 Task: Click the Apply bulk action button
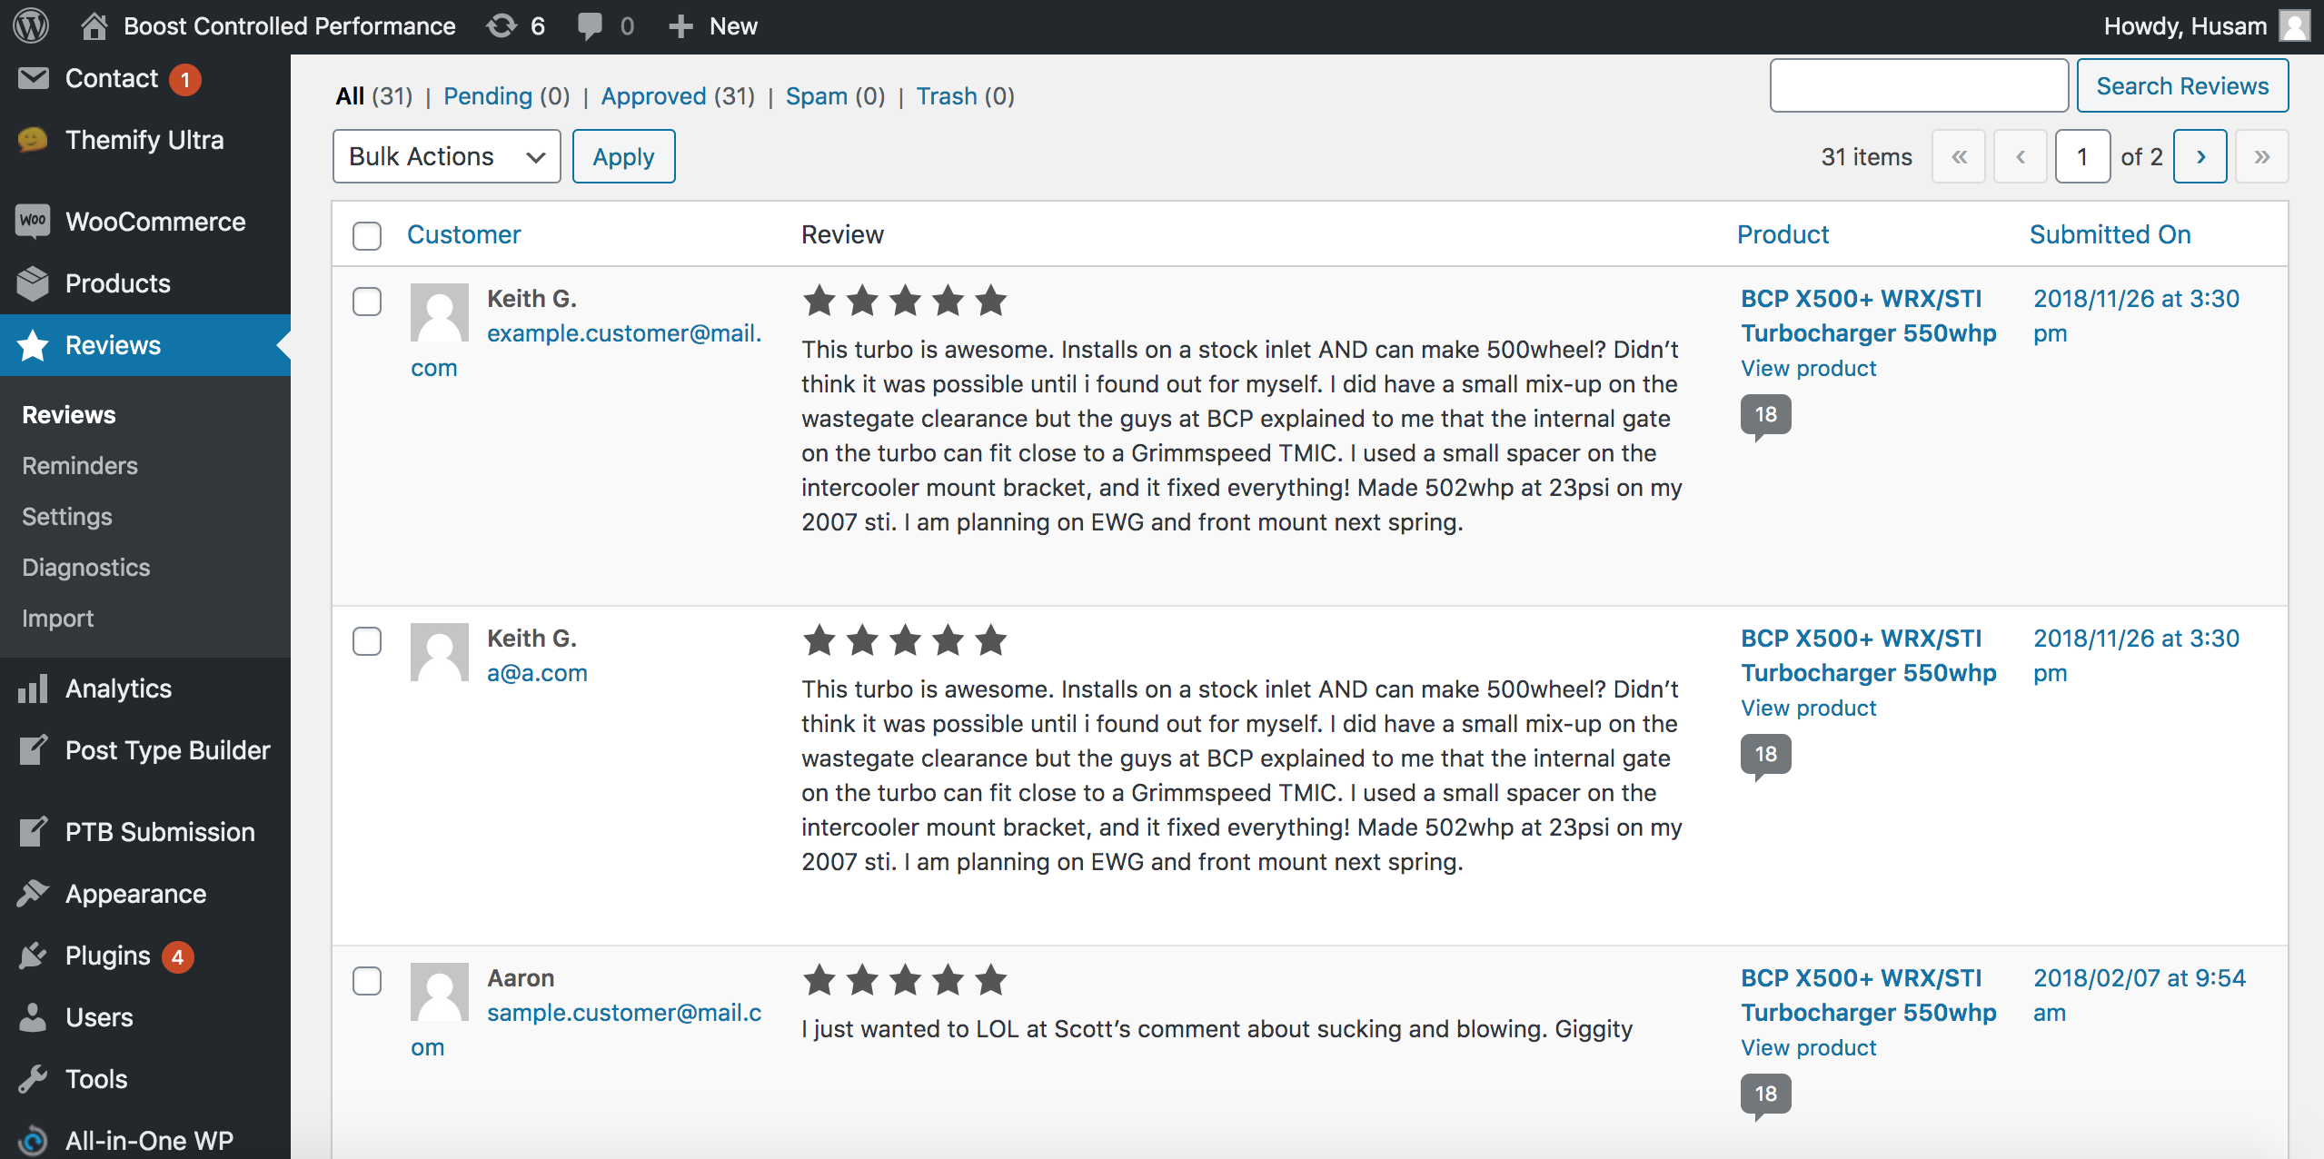coord(623,156)
